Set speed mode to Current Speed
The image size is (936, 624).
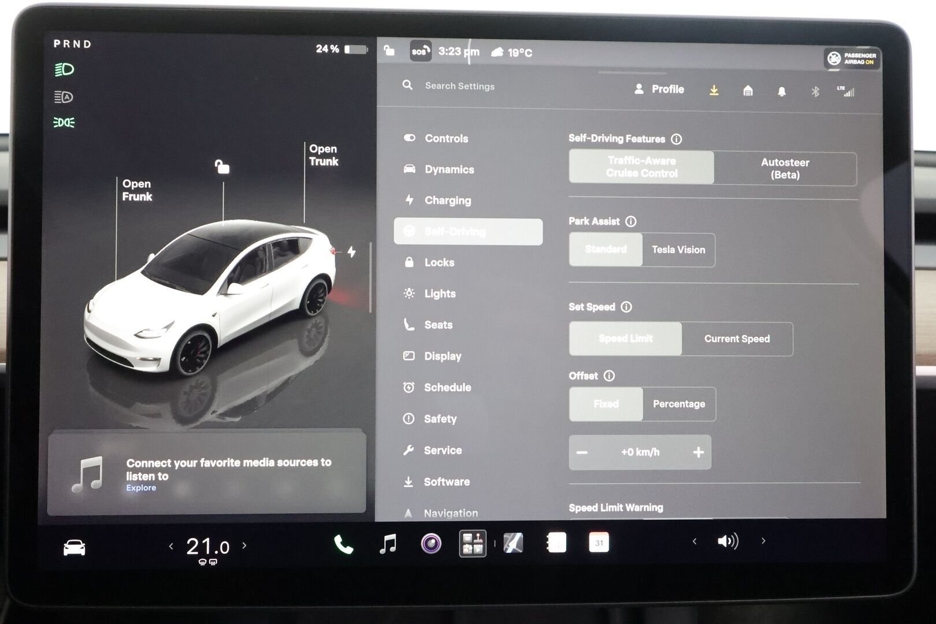click(x=737, y=339)
